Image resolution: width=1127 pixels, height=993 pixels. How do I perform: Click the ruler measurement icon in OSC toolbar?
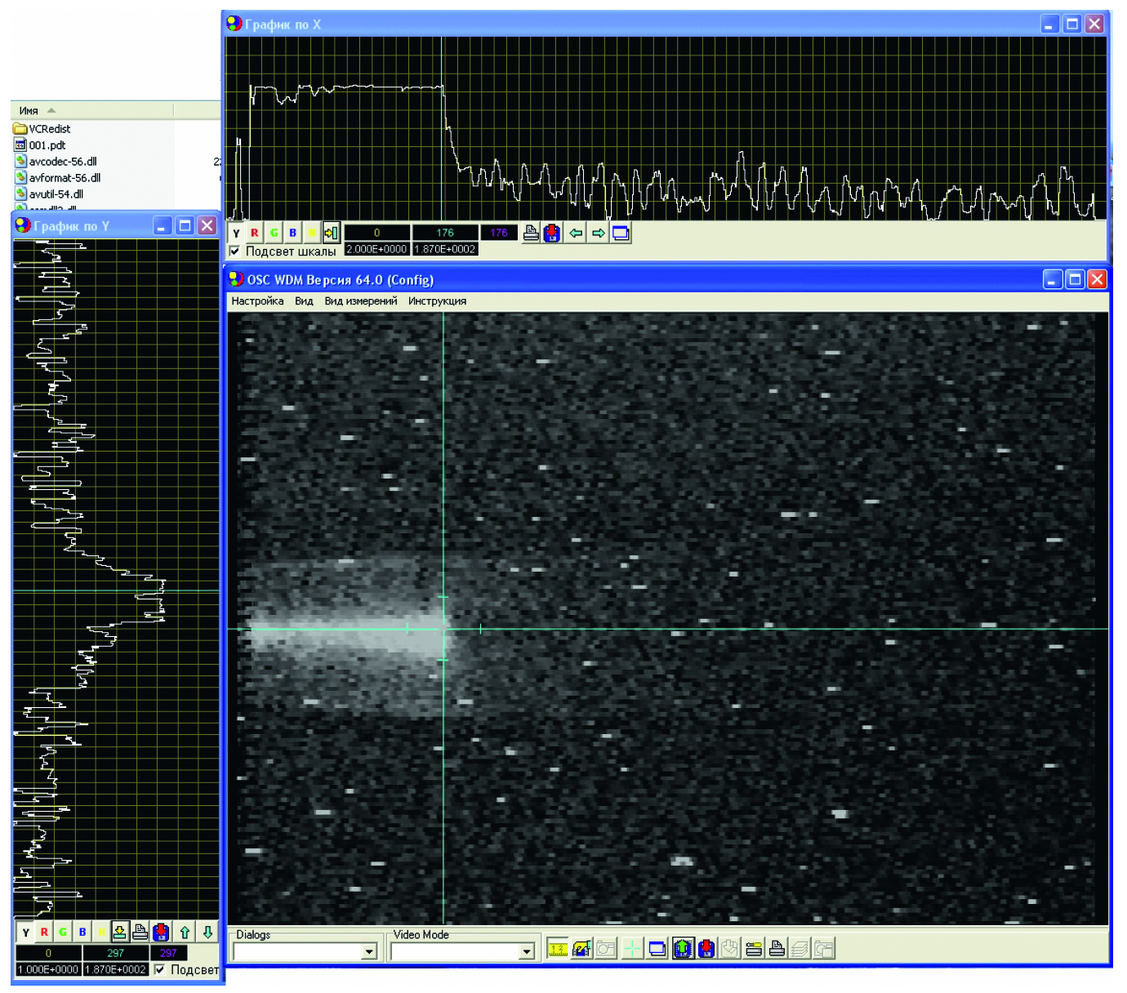pos(558,948)
